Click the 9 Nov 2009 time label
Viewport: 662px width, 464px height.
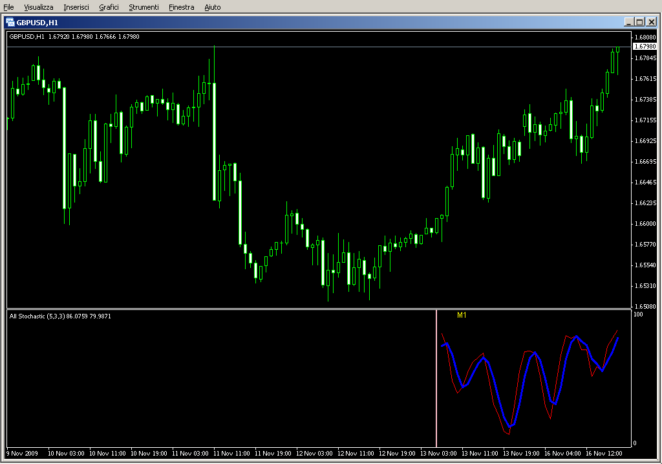[22, 454]
